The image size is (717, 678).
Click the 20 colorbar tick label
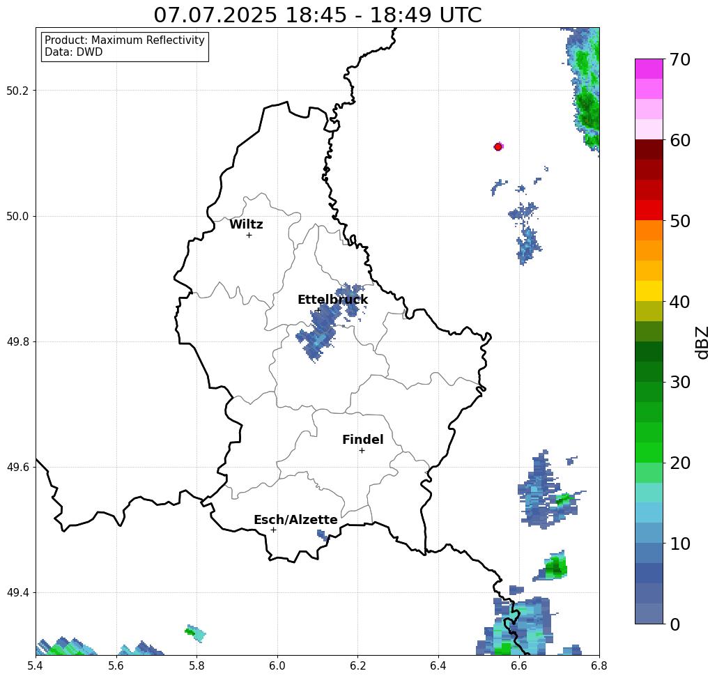coord(680,463)
